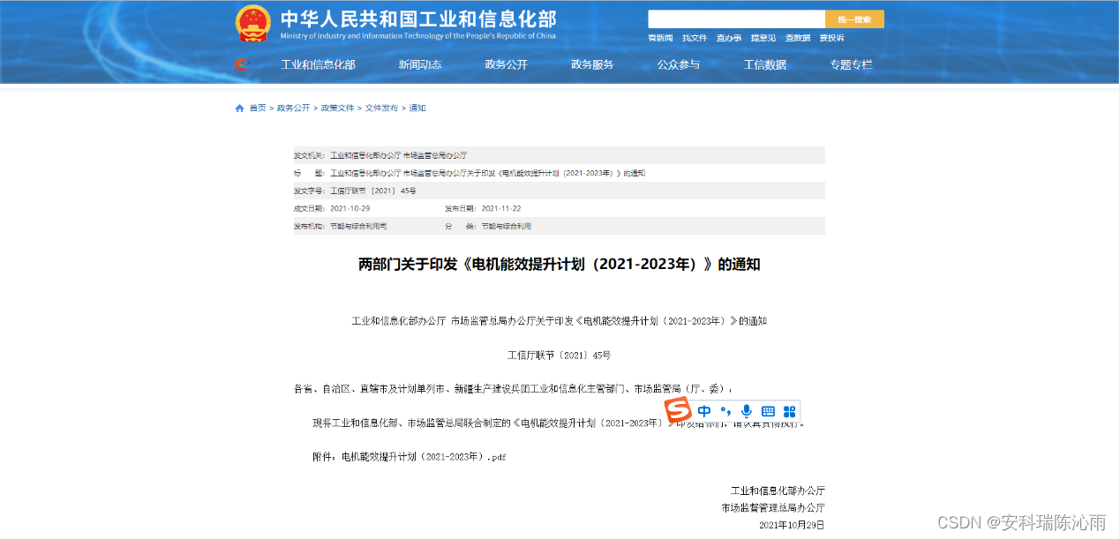Click the 找文件 quick link
Viewport: 1120px width, 539px height.
point(695,38)
